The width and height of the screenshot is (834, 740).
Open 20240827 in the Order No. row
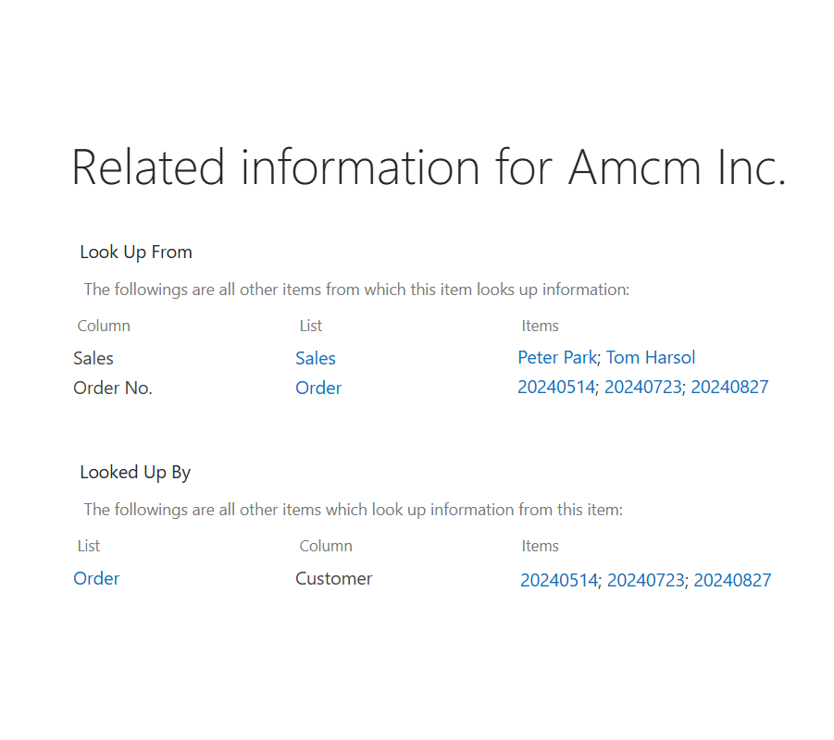point(729,387)
